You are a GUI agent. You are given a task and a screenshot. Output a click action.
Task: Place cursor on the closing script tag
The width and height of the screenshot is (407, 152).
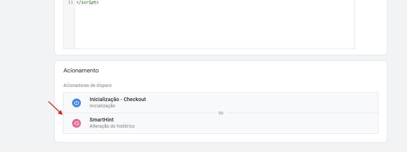[x=87, y=2]
